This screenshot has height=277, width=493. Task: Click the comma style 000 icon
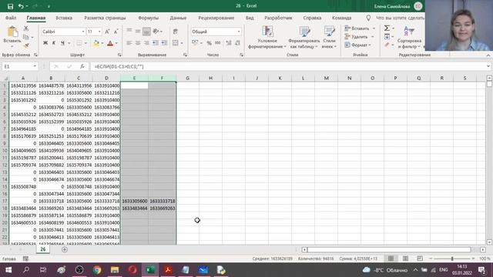coord(217,43)
